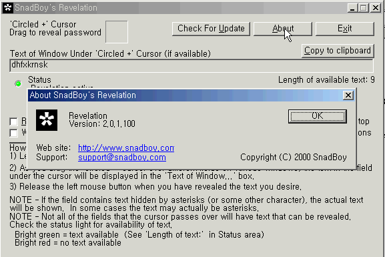Click the 'Version: 2.0.1.100' text
The width and height of the screenshot is (385, 257).
click(x=102, y=124)
